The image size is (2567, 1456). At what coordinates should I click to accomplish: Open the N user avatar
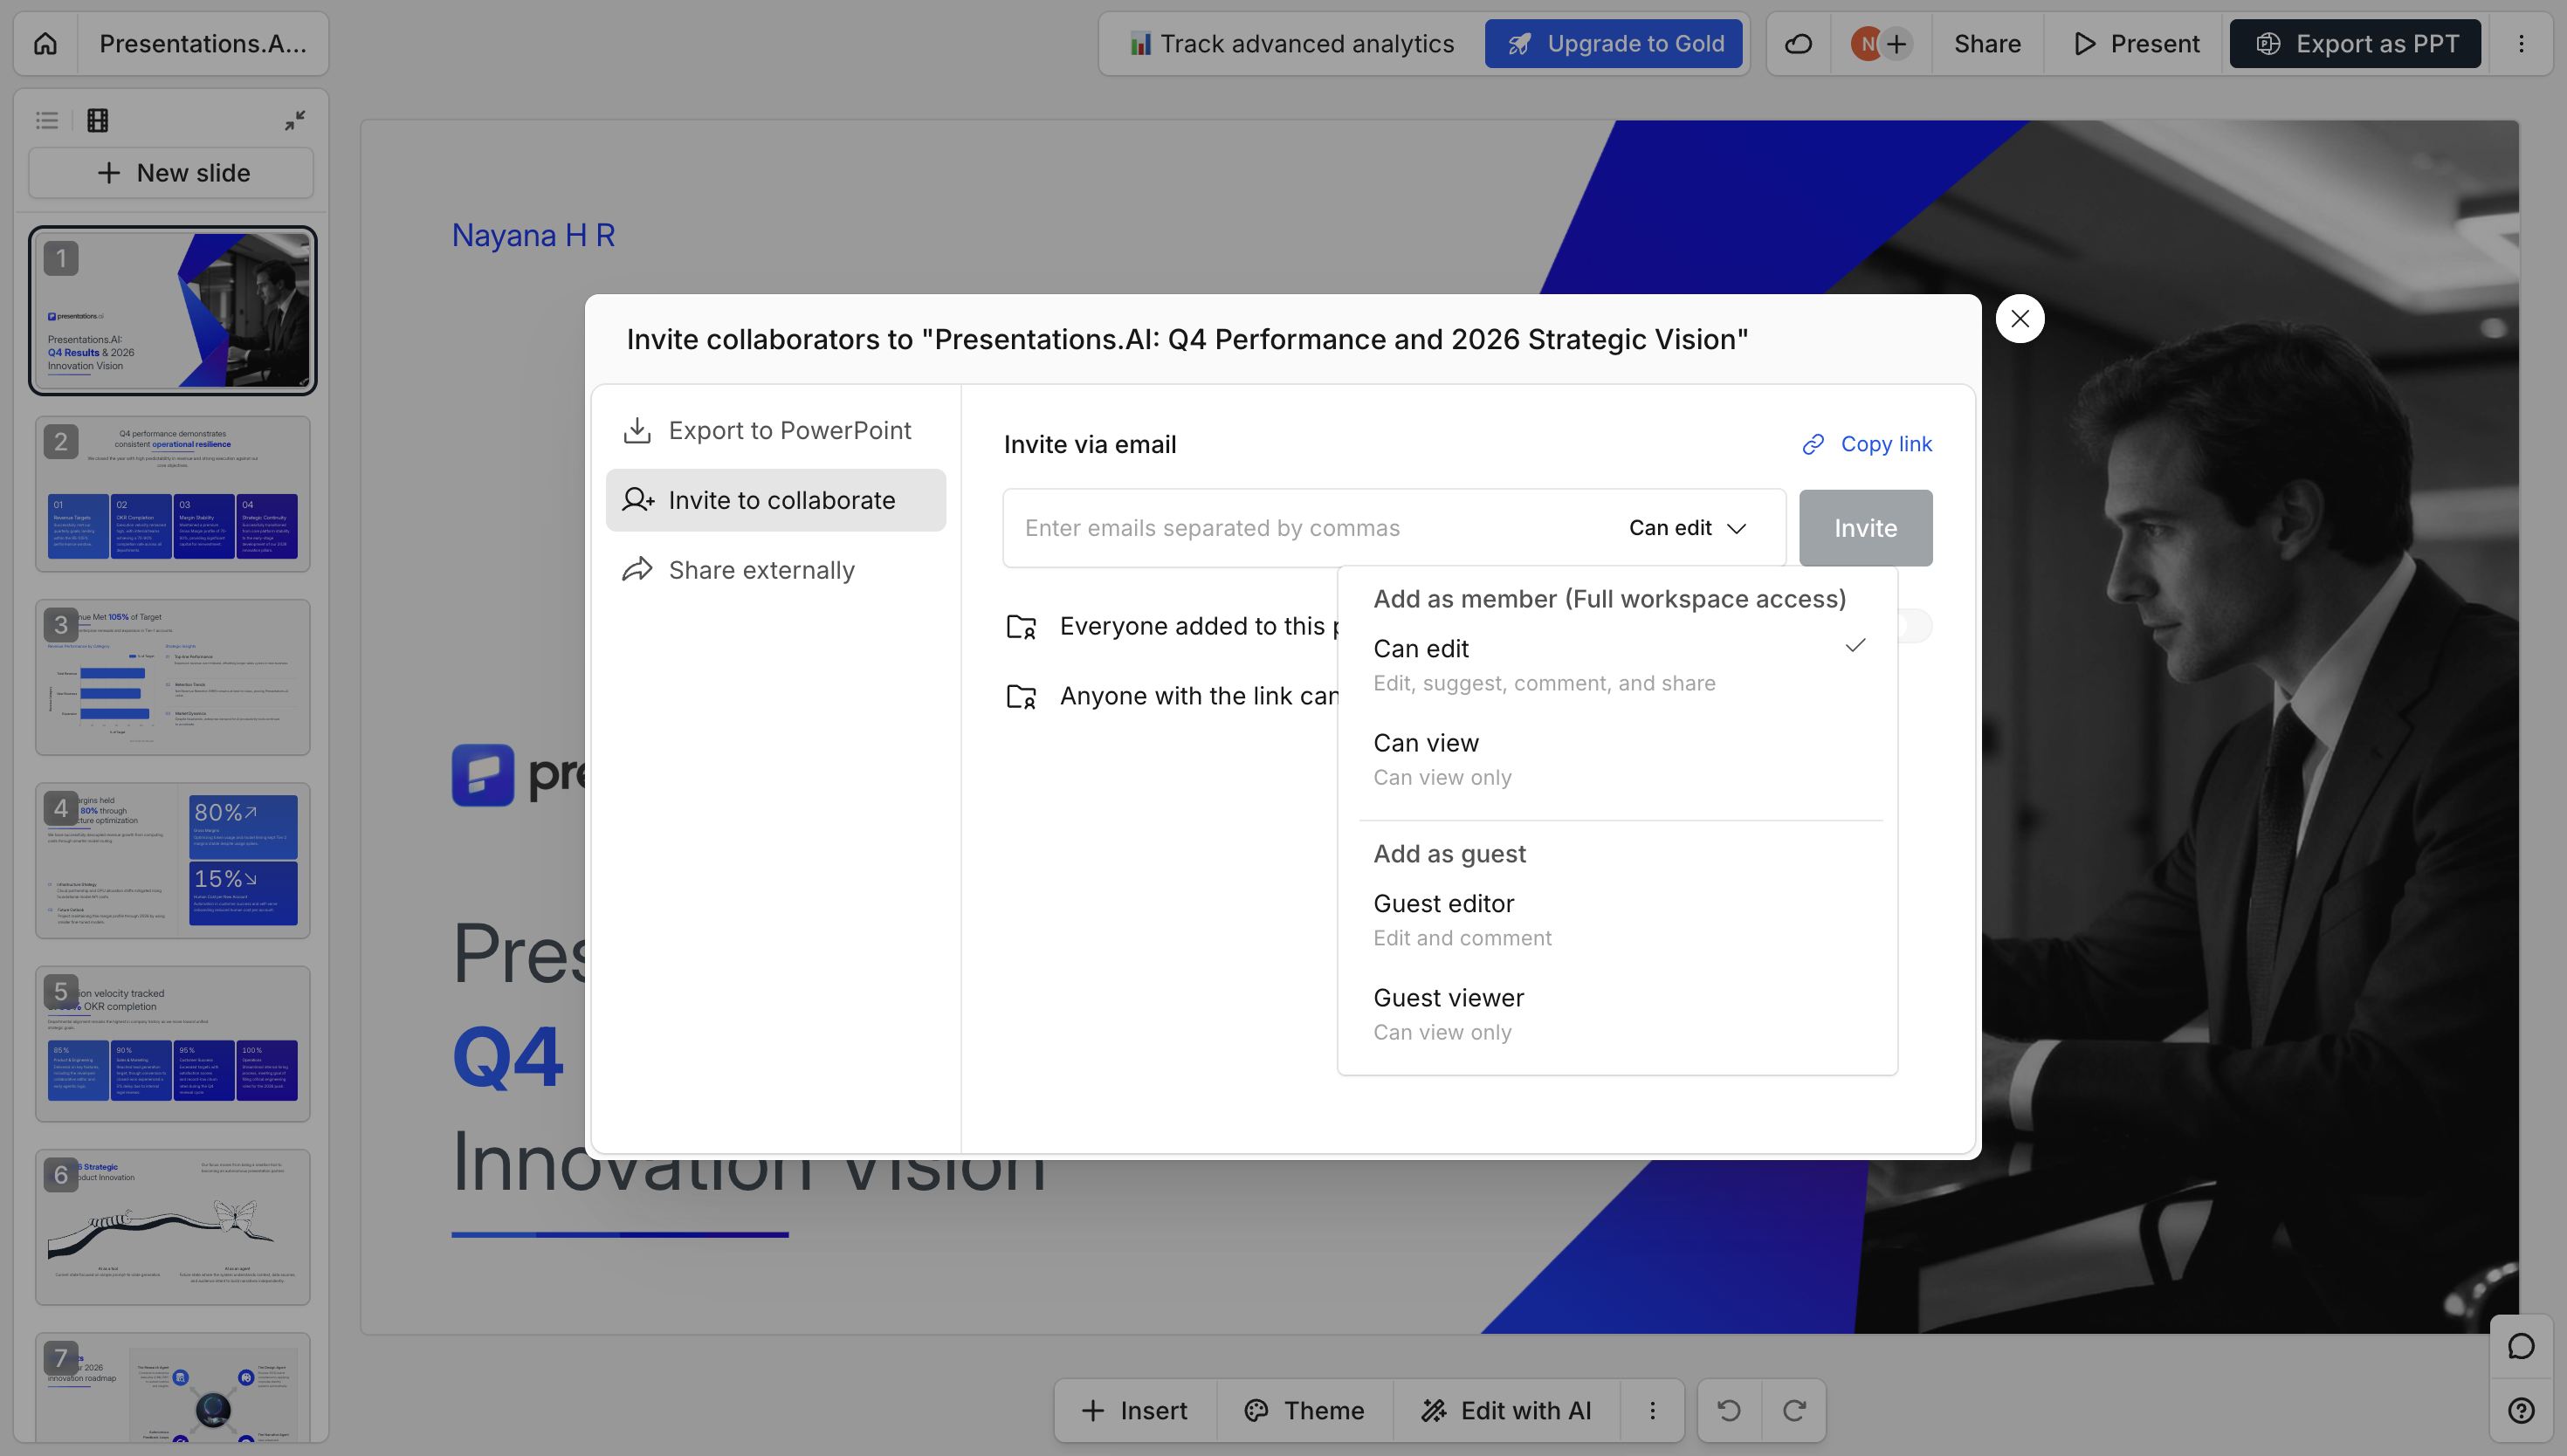[1866, 44]
